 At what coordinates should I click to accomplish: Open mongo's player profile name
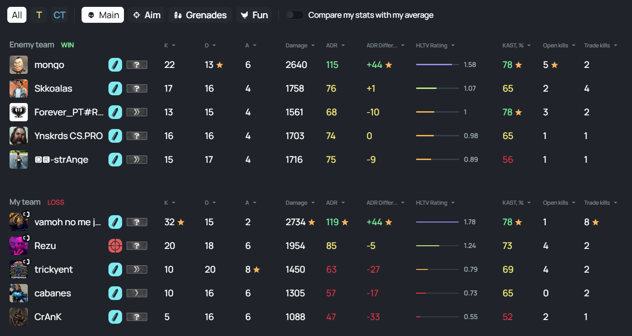49,65
